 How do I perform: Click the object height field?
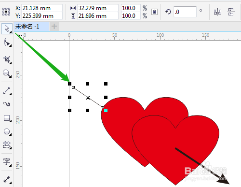coord(98,16)
